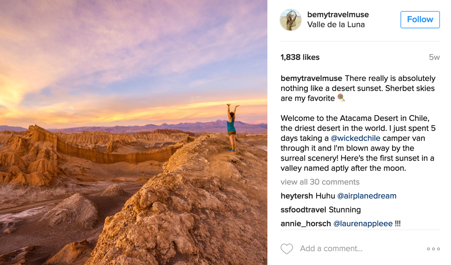
Task: Open the @airplanedream mention
Action: 367,196
